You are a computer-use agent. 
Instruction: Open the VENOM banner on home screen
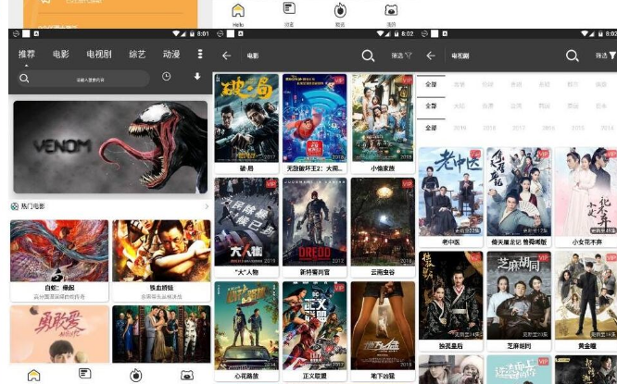coord(110,147)
